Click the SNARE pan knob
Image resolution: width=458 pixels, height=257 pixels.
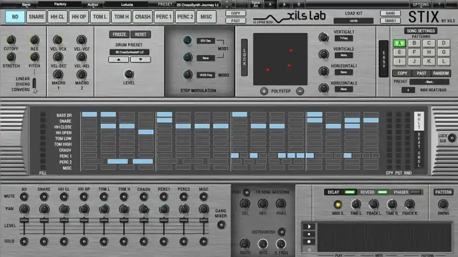tap(44, 209)
